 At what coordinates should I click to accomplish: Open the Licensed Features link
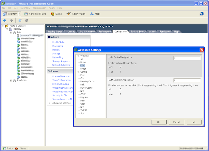pyautogui.click(x=61, y=76)
